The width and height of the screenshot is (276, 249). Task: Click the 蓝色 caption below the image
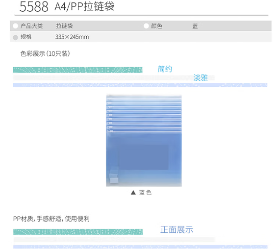145,193
